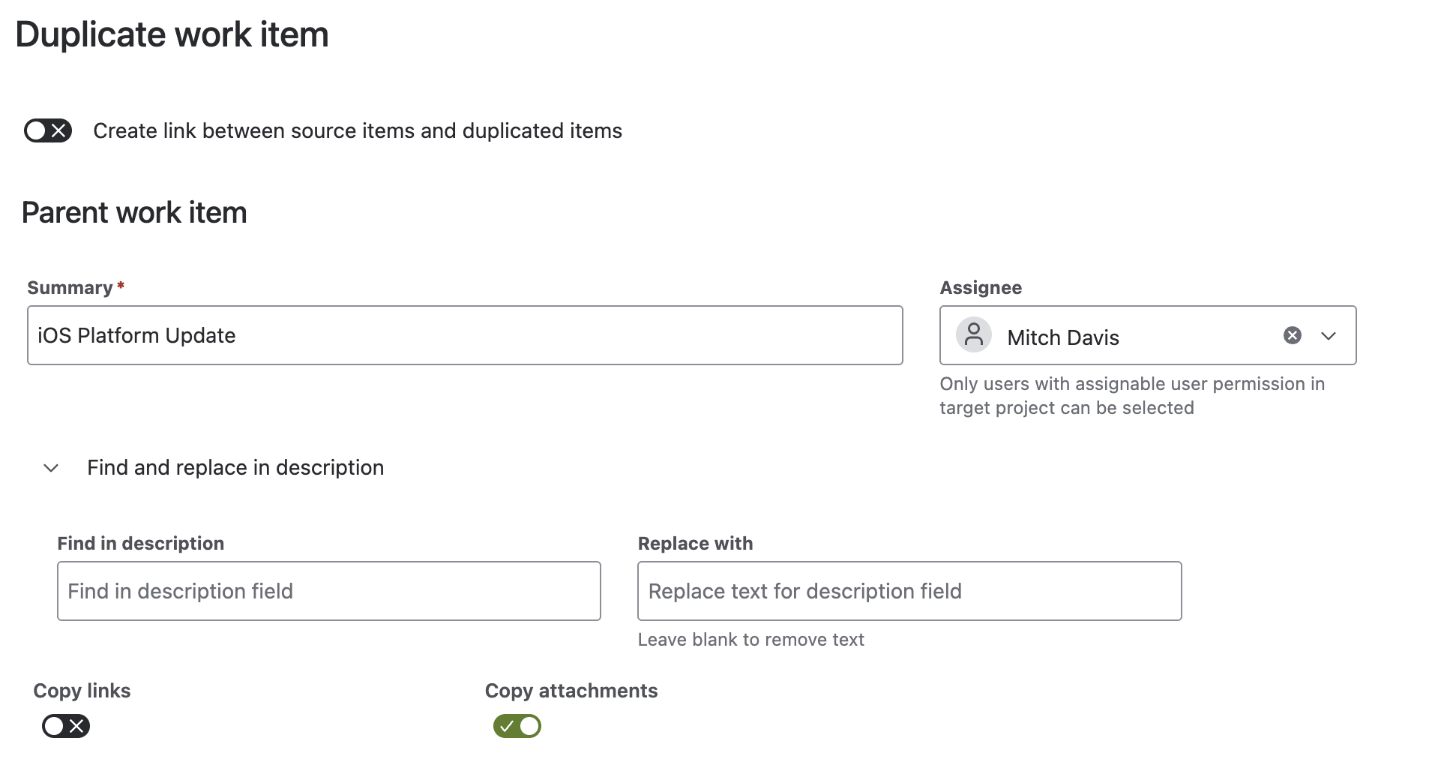
Task: Collapse the Find and replace chevron
Action: click(x=51, y=468)
